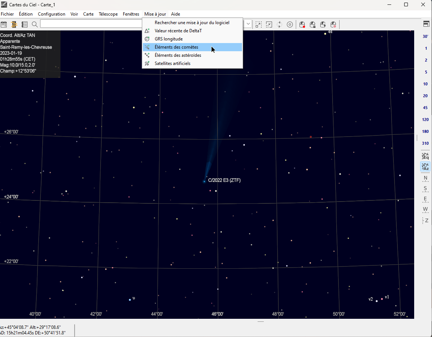This screenshot has height=337, width=432.
Task: Open the date and time calendar icon
Action: click(4, 24)
